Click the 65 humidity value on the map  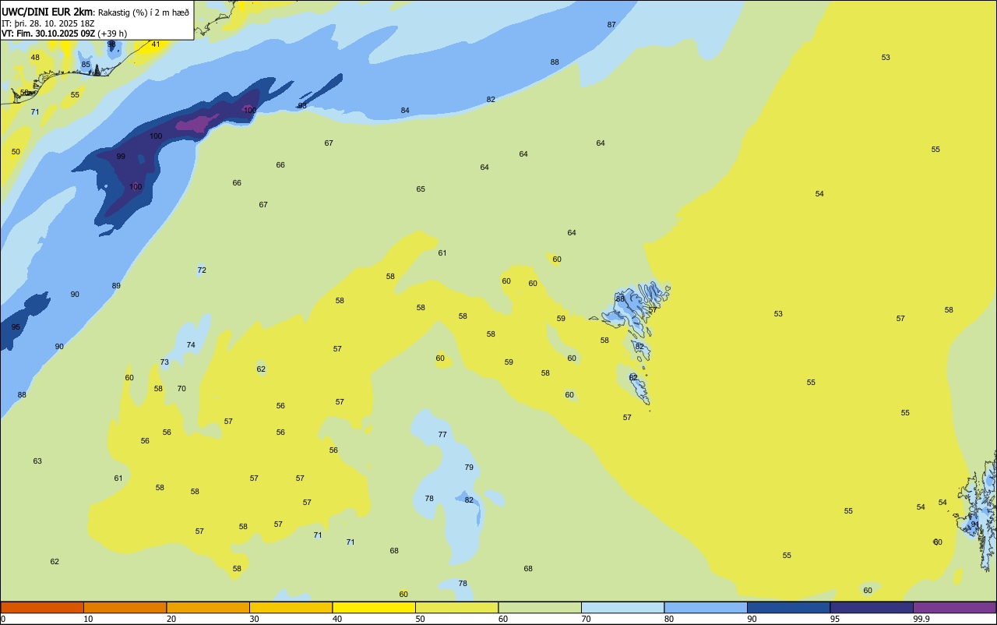coord(421,189)
